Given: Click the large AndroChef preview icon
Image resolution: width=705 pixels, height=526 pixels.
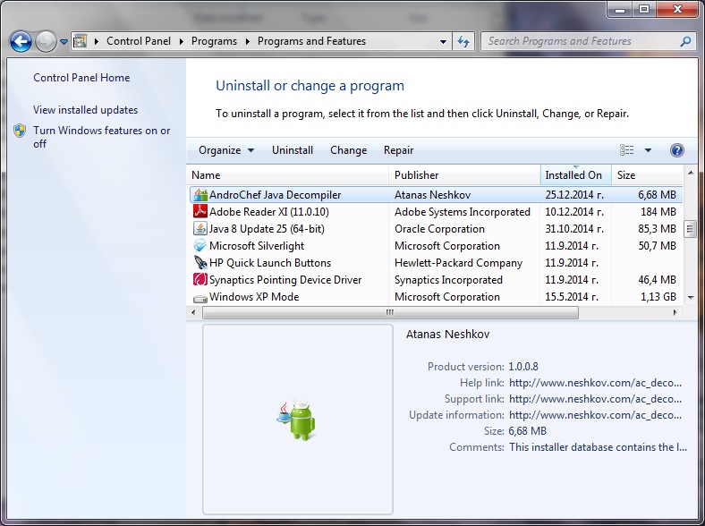Looking at the screenshot, I should click(296, 420).
